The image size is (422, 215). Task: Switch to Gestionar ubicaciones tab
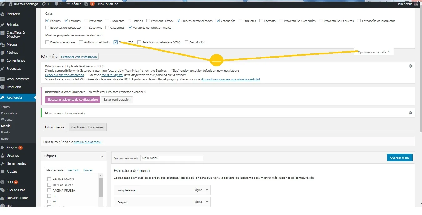click(88, 127)
